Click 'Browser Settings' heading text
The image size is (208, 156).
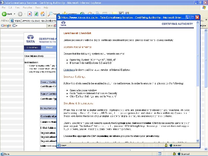pos(75,77)
